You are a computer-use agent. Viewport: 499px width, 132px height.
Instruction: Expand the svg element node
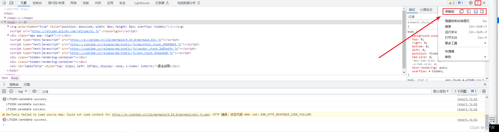click(x=8, y=26)
